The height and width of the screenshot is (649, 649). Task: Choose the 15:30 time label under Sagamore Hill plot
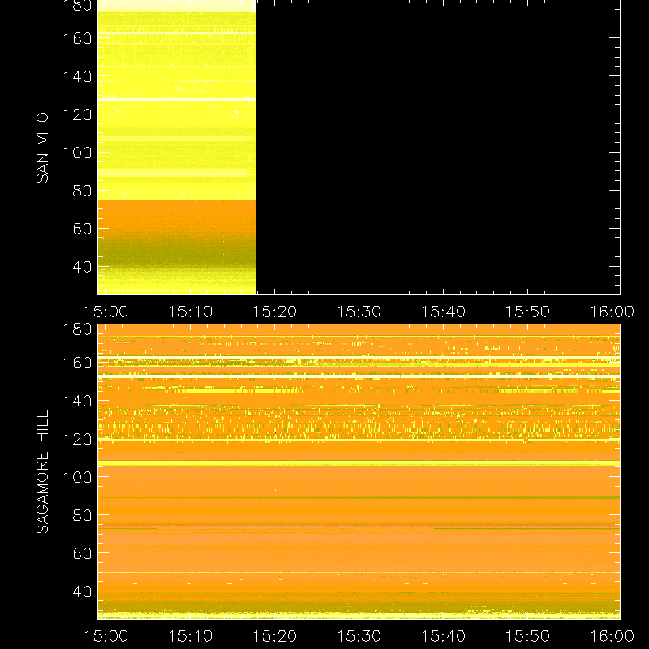point(359,636)
